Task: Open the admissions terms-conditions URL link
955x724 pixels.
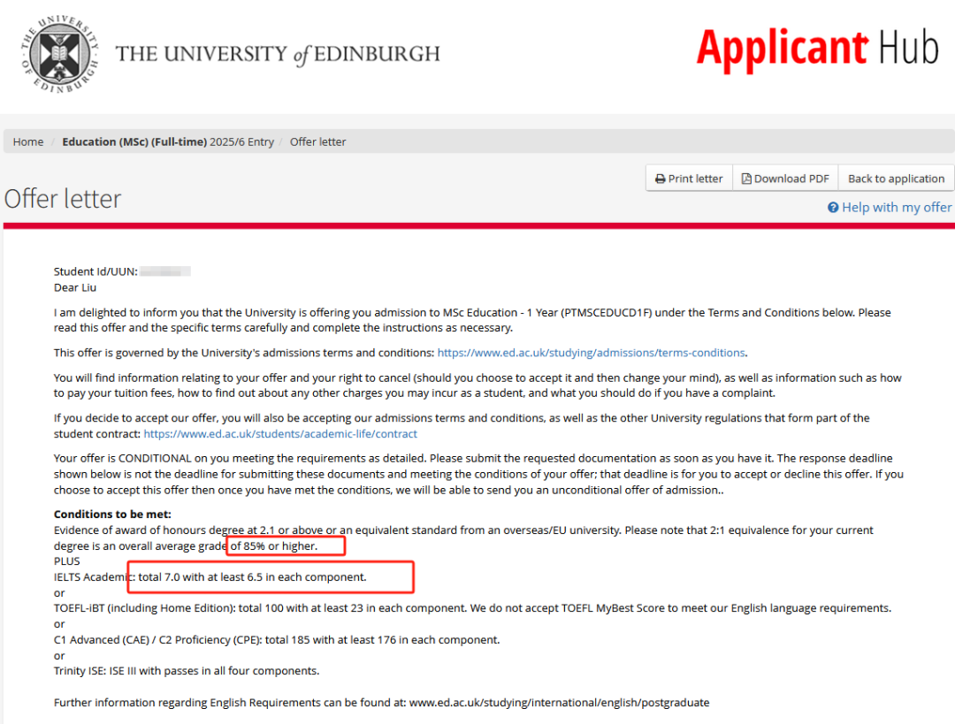Action: tap(591, 353)
